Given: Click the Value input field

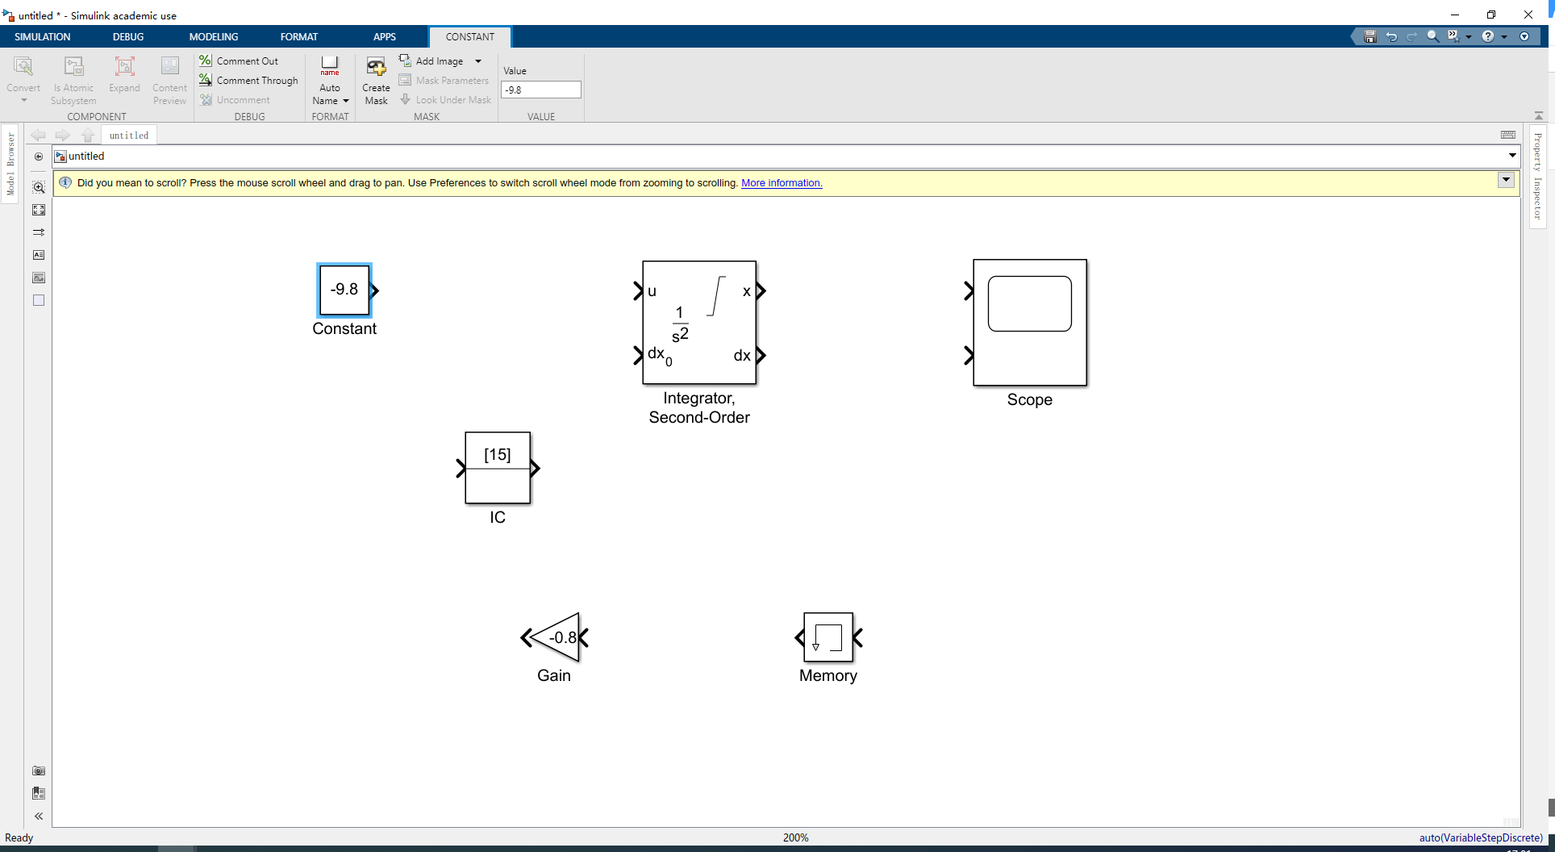Looking at the screenshot, I should coord(540,90).
